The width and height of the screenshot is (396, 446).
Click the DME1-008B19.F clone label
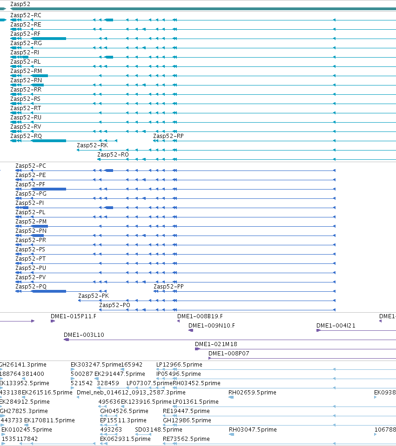(200, 316)
